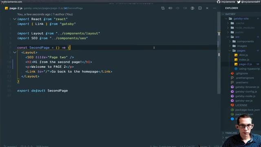Place cursor on the export default SecondPage line

[42, 91]
